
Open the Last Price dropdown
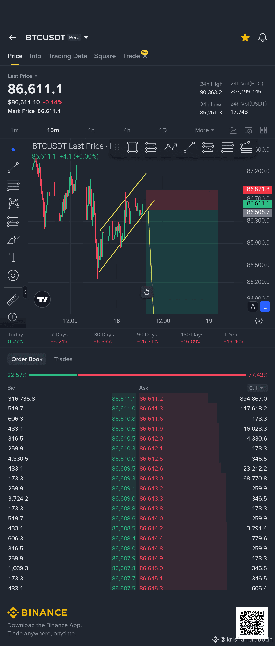(x=23, y=76)
